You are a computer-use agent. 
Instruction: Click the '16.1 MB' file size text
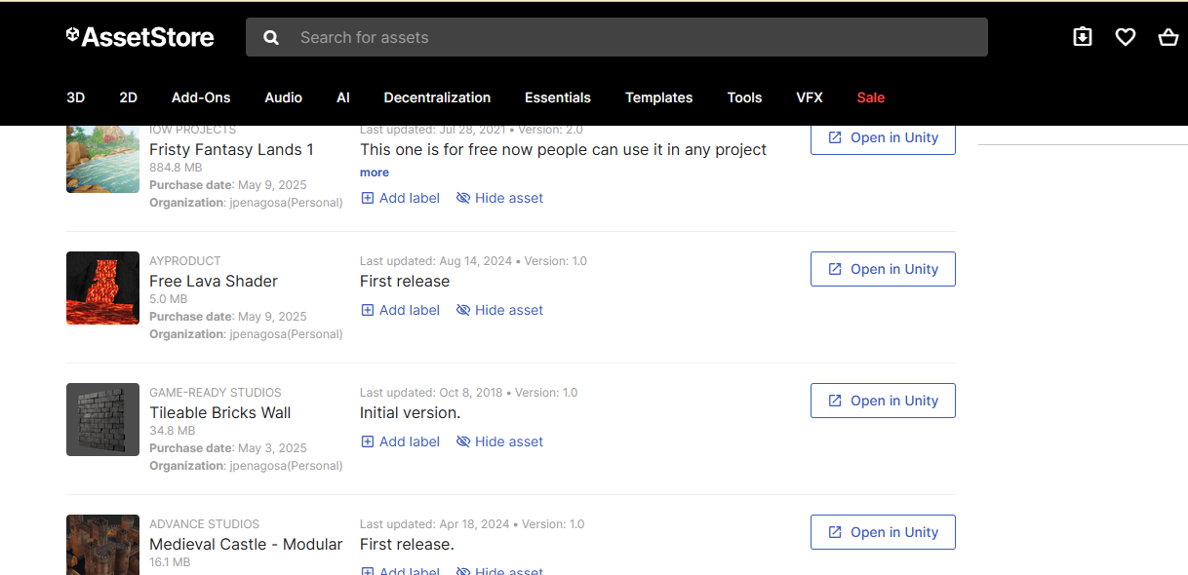click(170, 562)
